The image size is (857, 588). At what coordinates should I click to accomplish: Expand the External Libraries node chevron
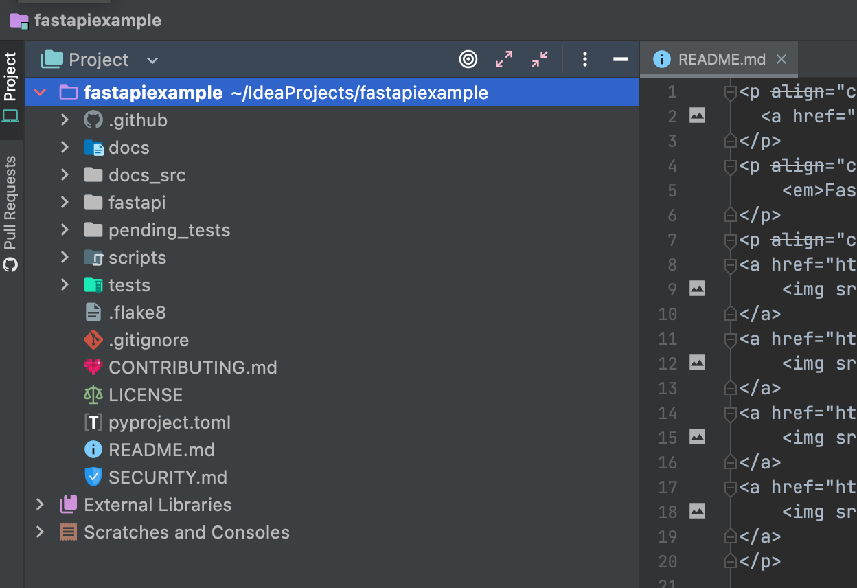[40, 505]
